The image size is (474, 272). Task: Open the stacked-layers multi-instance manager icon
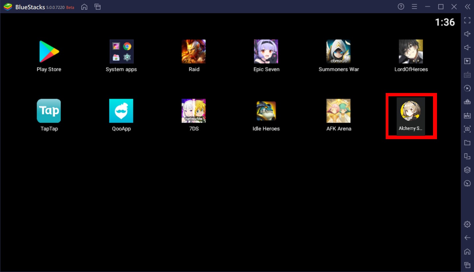tap(467, 170)
